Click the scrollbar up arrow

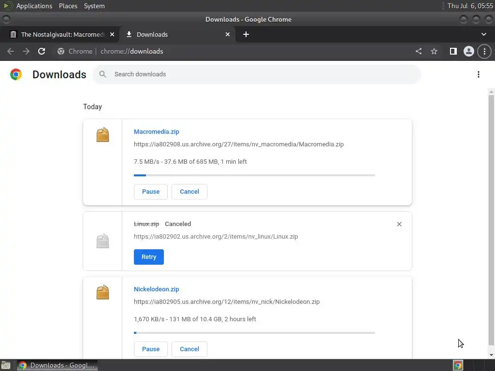[x=491, y=92]
